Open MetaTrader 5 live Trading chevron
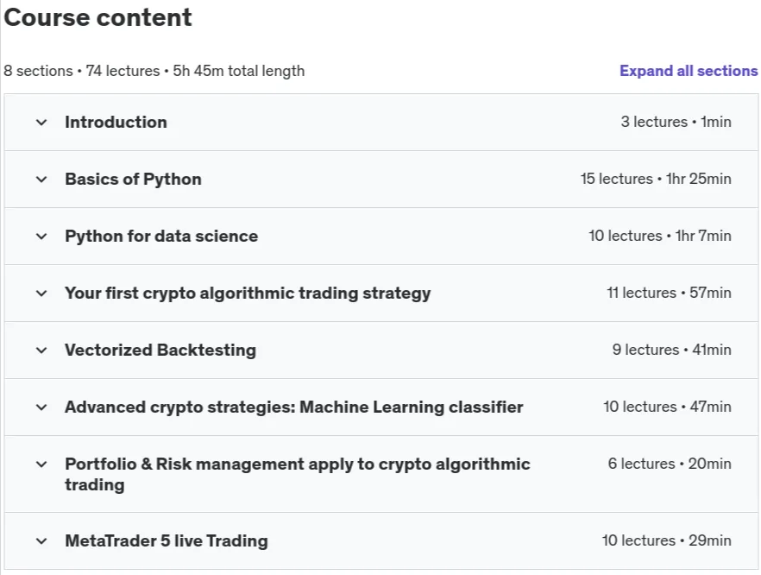 41,541
